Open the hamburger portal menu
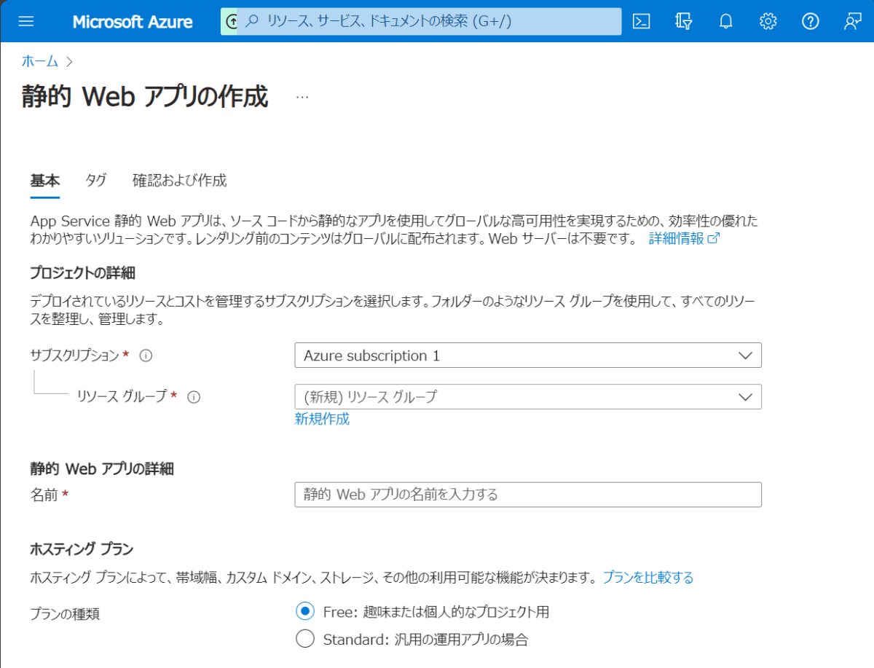Image resolution: width=874 pixels, height=668 pixels. (26, 21)
